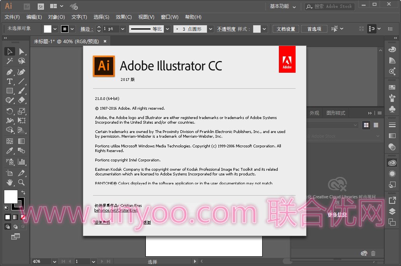Change the screen mode button

[15, 236]
